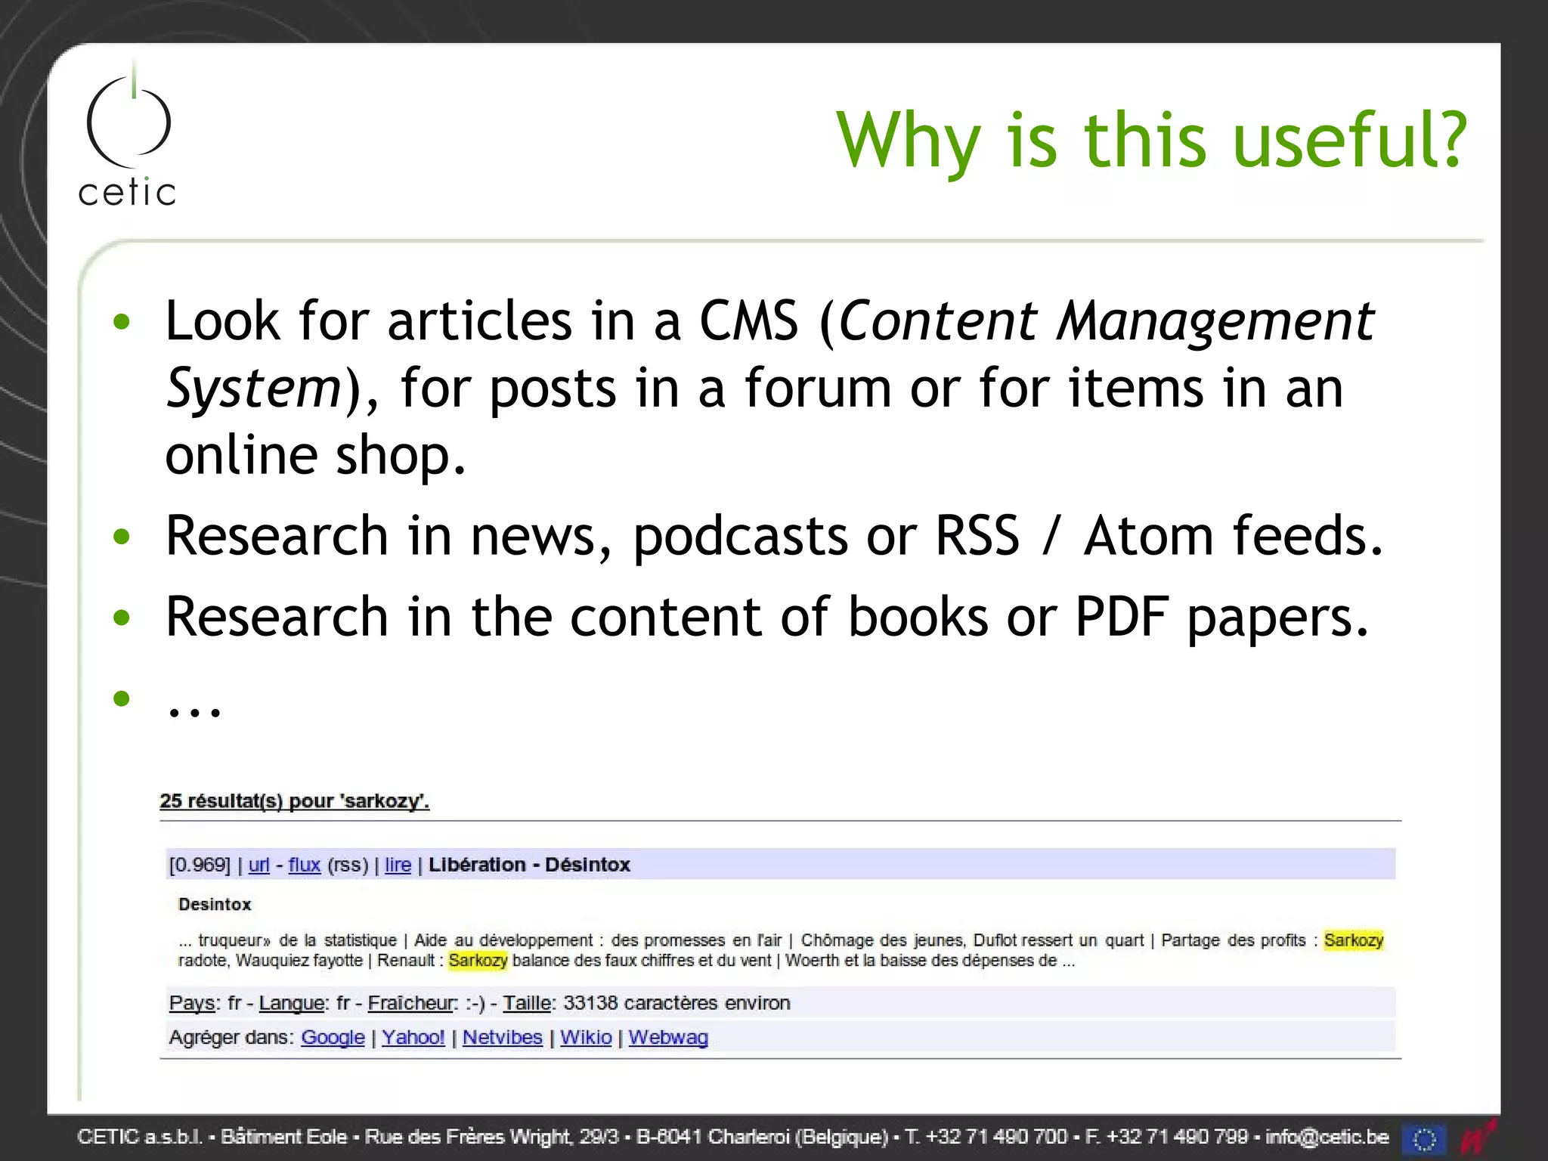This screenshot has height=1161, width=1548.
Task: Aggregate the feed in Google
Action: [x=333, y=1037]
